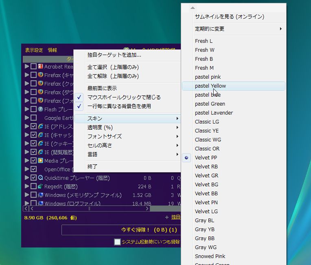Click the 今すぐ掃除！ button
Screen dimensions: 311x265
click(x=121, y=230)
